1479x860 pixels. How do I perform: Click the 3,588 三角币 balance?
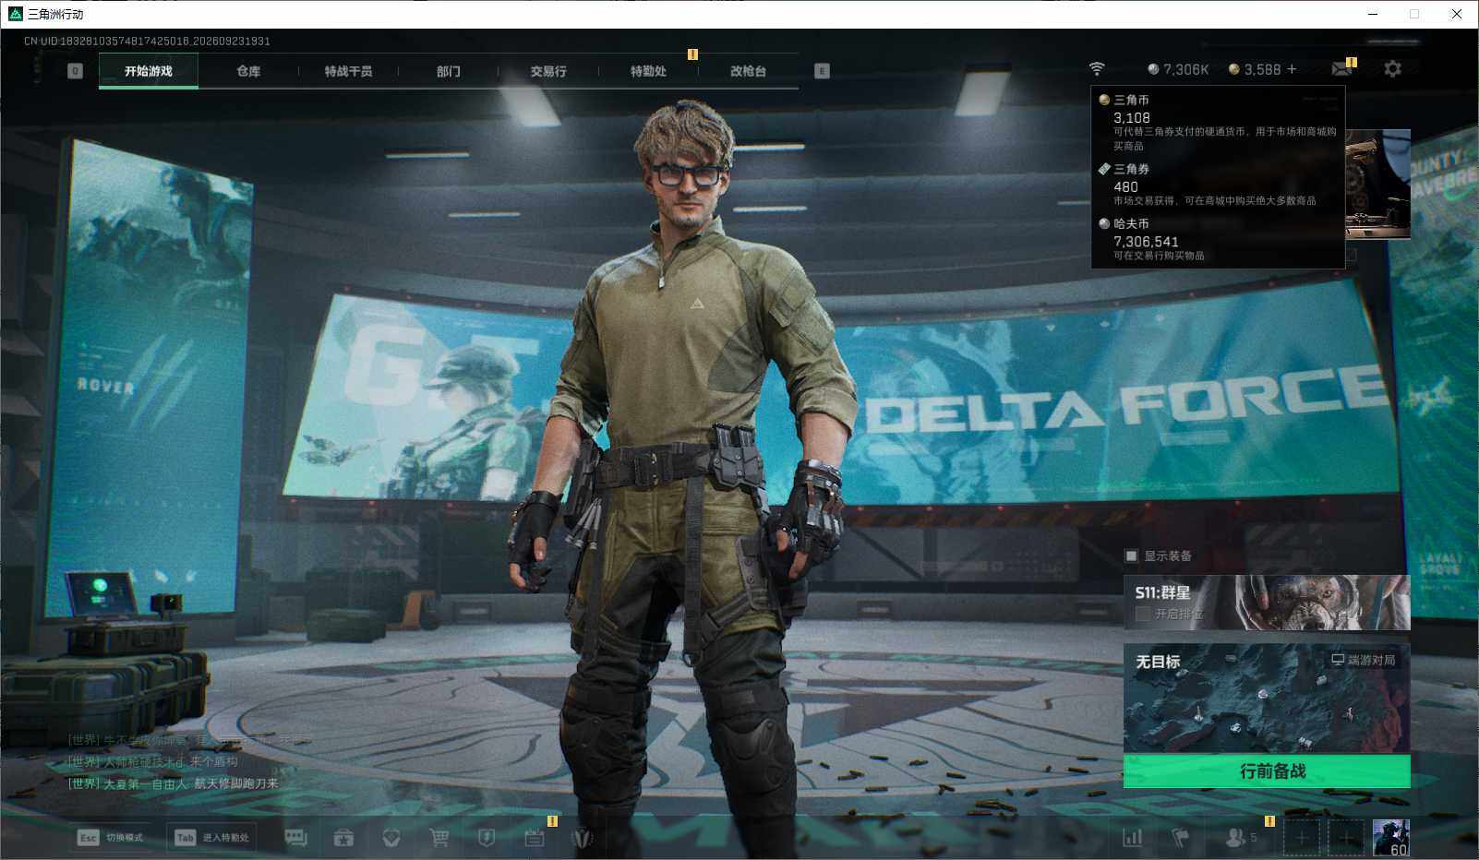coord(1255,69)
